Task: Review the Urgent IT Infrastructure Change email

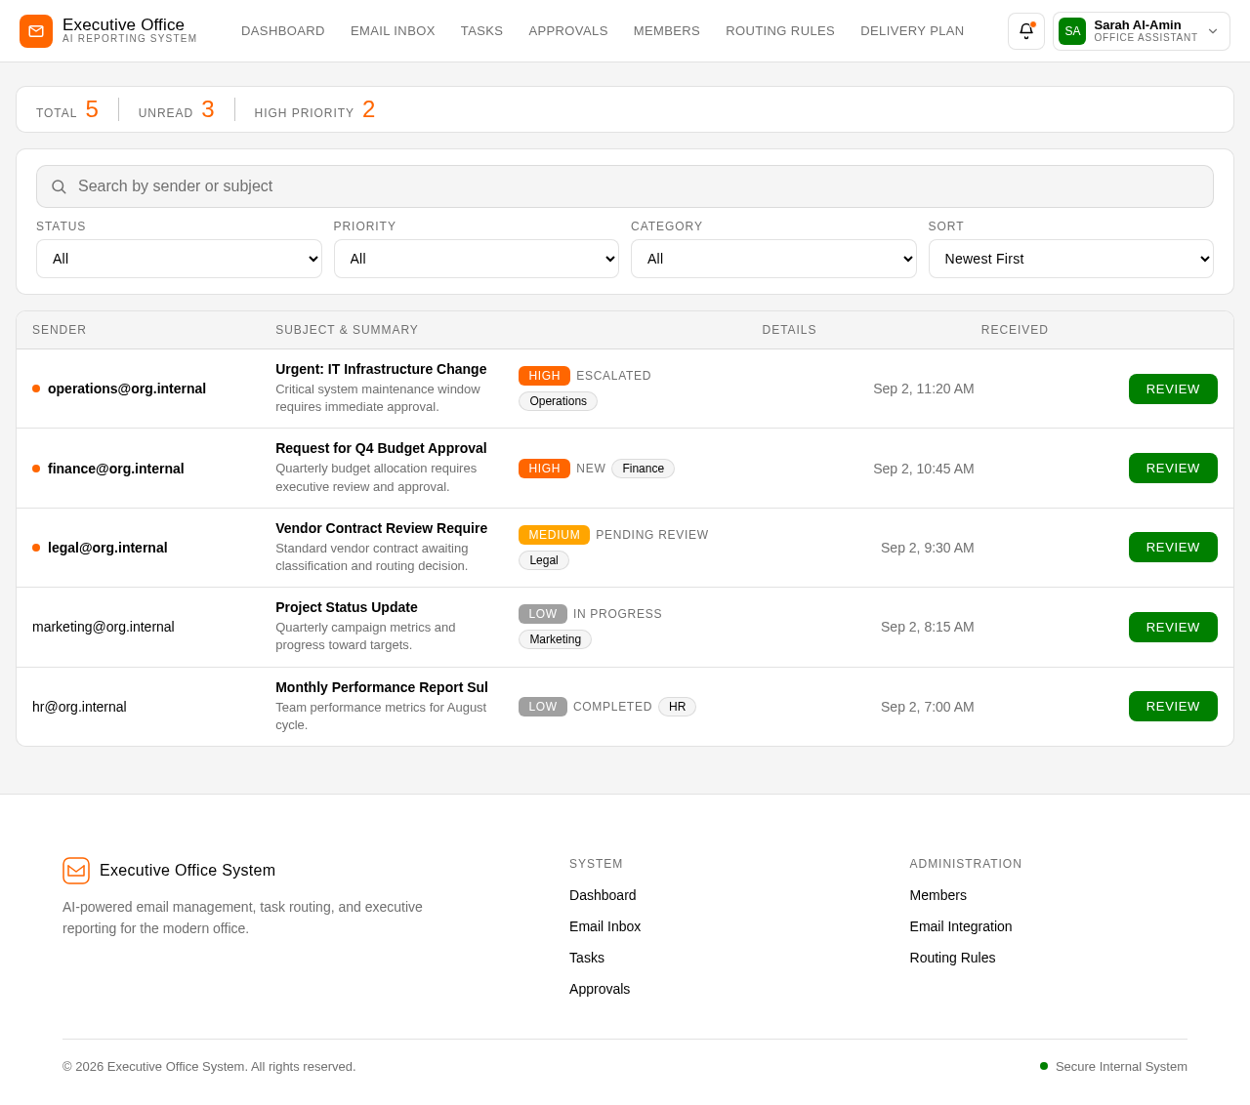Action: pos(1173,389)
